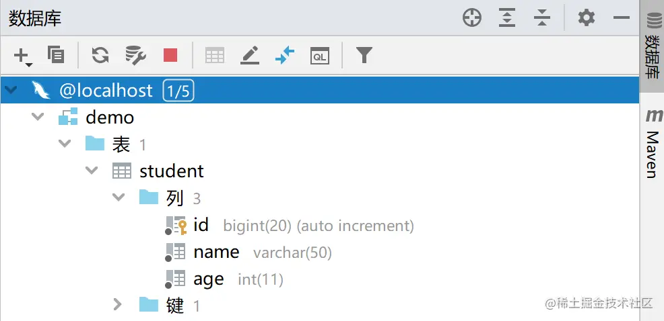Collapse the student table chevron
The image size is (664, 321).
pos(92,171)
